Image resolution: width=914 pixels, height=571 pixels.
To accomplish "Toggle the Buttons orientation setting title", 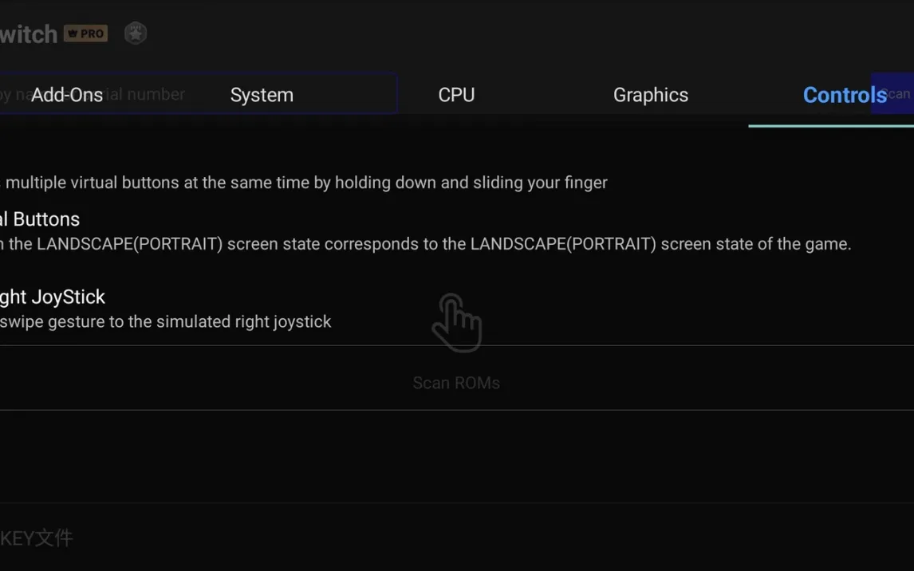I will click(x=40, y=219).
